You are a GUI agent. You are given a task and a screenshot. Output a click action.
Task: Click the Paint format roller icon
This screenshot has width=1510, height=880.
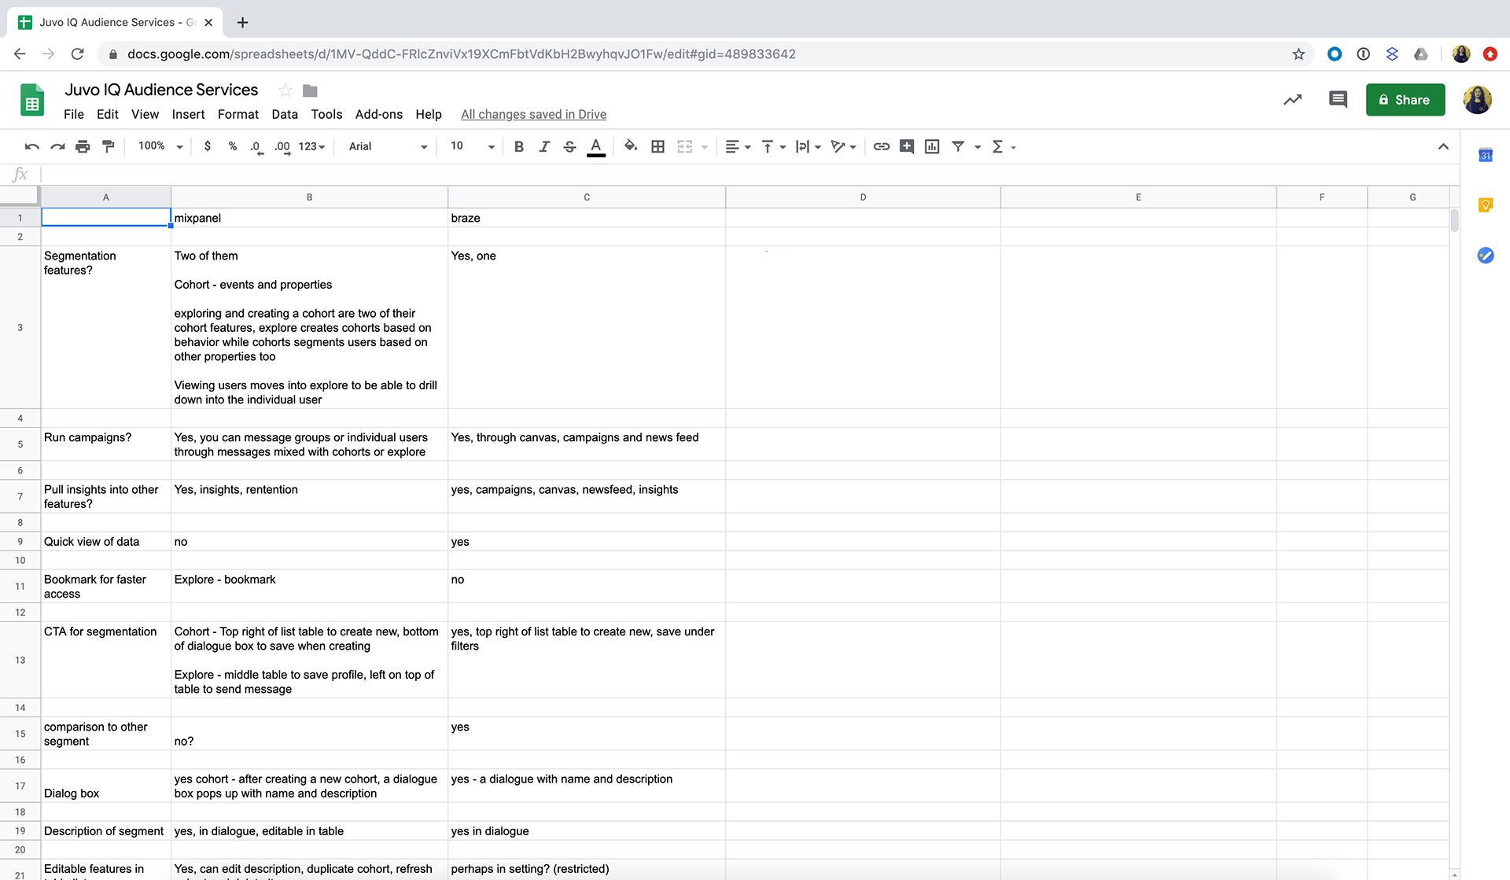pos(109,146)
